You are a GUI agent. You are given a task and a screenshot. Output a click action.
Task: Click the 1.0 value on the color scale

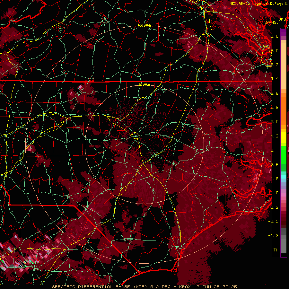point(275,193)
